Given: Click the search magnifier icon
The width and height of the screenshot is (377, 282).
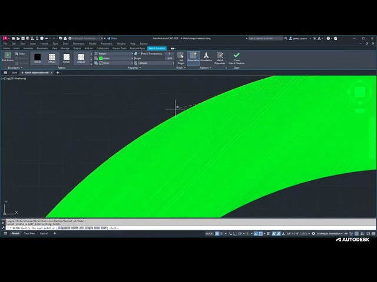Looking at the screenshot, I should coord(286,38).
